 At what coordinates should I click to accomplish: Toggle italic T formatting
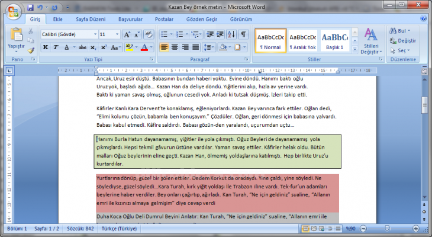click(x=56, y=47)
